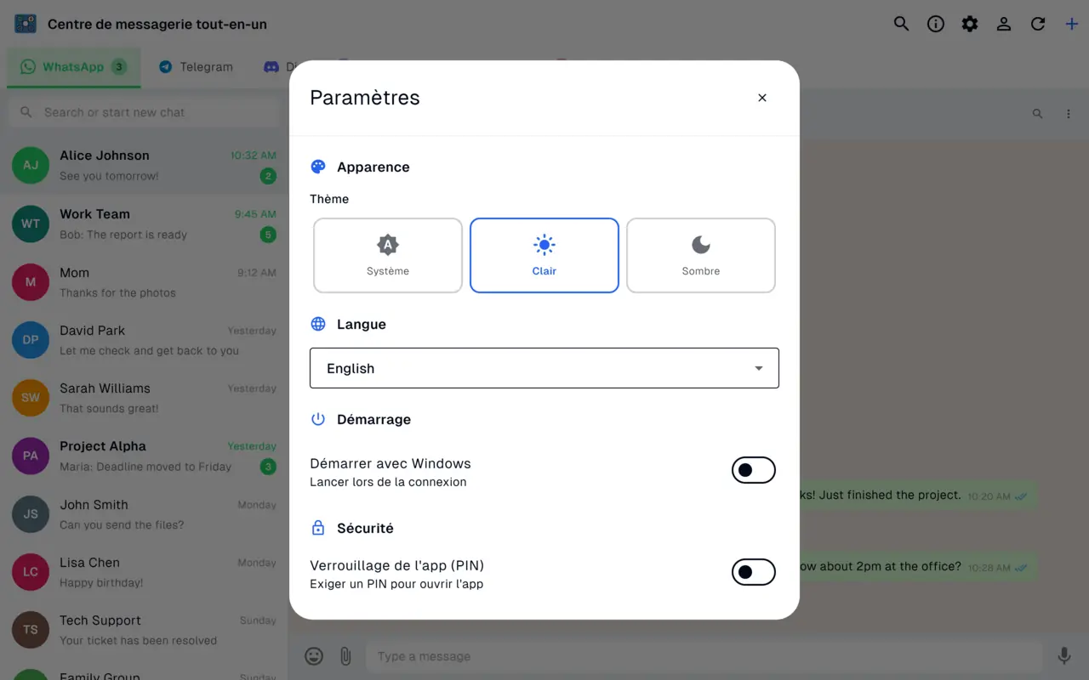1089x680 pixels.
Task: Click Mom's M avatar
Action: (x=31, y=282)
